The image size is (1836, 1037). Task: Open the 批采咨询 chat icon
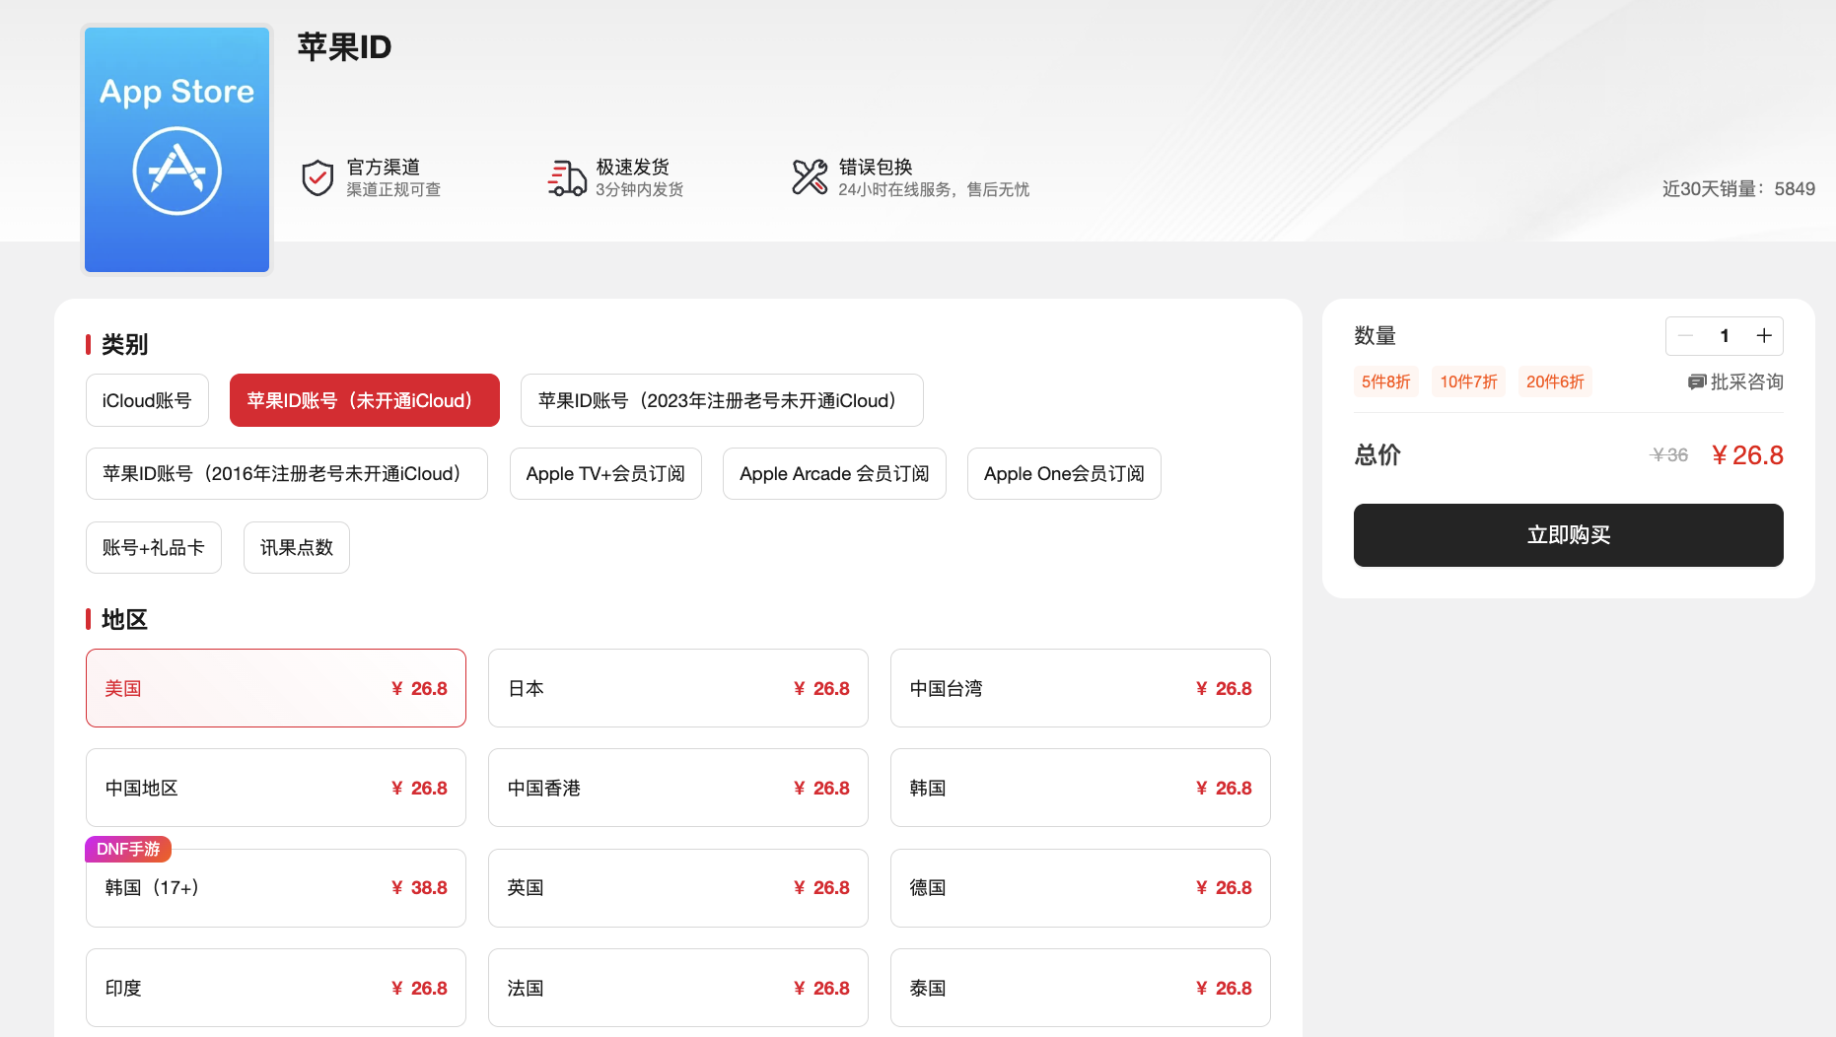1698,381
